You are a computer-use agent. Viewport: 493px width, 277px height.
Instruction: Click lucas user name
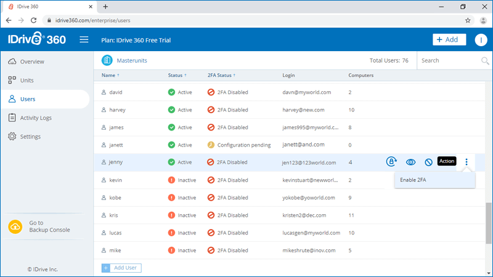pos(115,233)
